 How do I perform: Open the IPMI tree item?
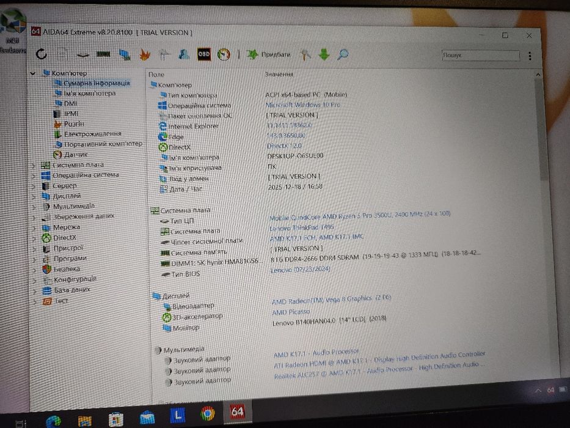66,114
